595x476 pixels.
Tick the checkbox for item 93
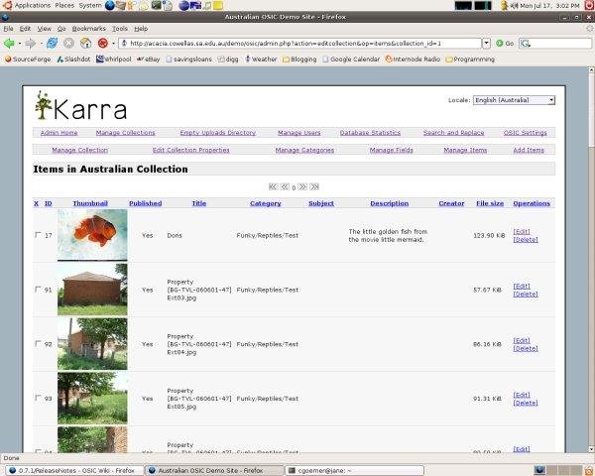click(38, 399)
